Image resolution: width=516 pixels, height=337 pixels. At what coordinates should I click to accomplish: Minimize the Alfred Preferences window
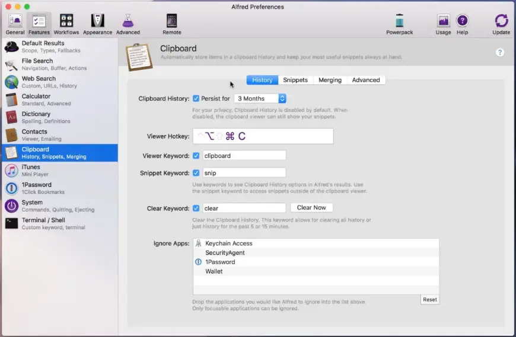[x=18, y=7]
